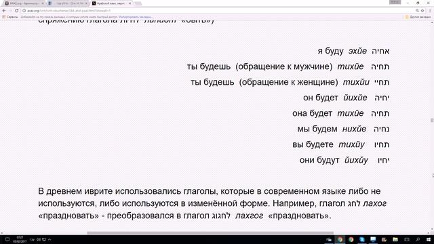434x244 pixels.
Task: Reload the current page
Action: coord(16,11)
